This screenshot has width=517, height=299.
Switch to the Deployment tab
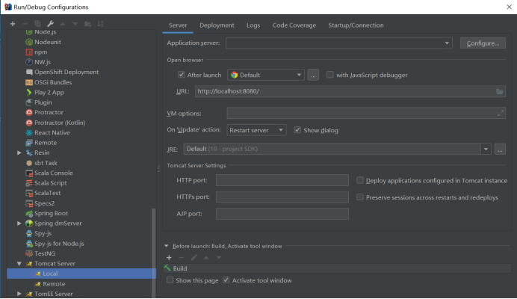point(217,25)
